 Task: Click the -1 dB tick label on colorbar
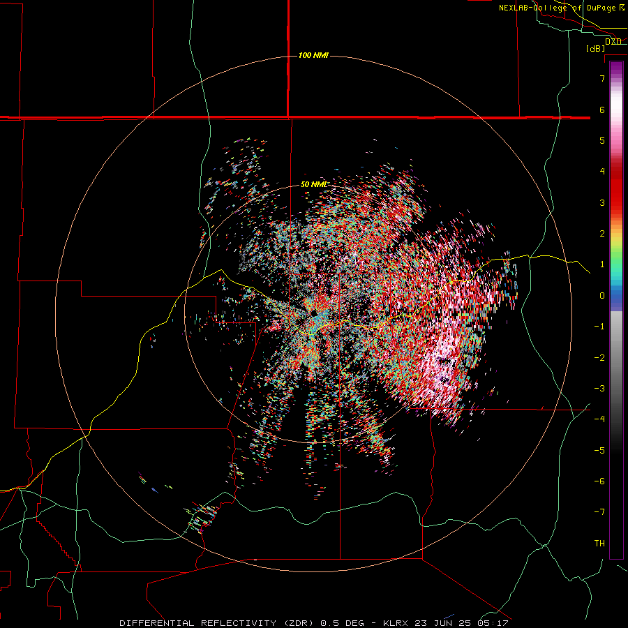coord(599,327)
